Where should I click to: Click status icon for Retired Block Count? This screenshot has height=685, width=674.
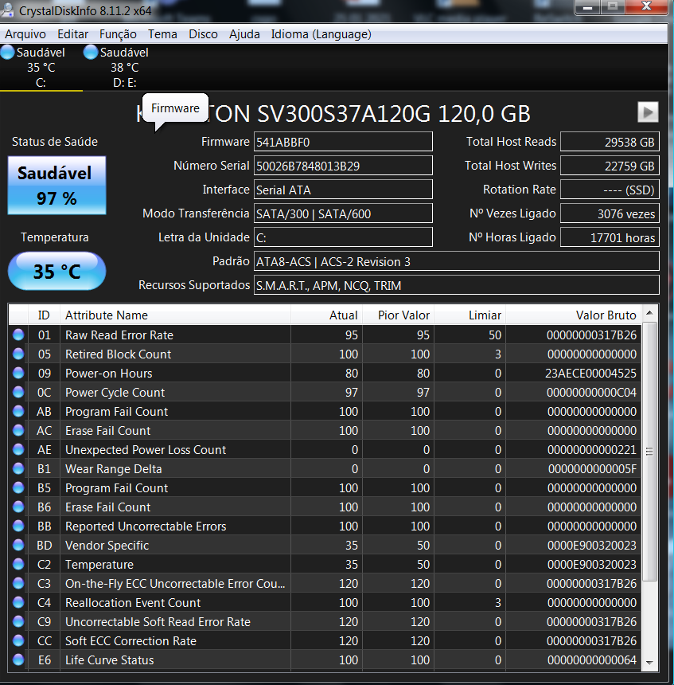[x=18, y=354]
